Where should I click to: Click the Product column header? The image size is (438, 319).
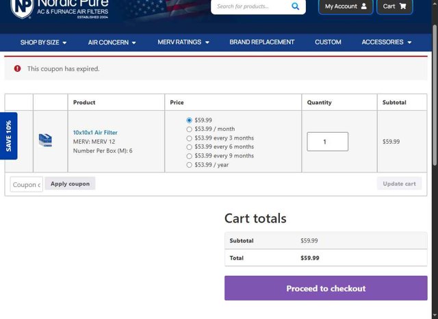(x=84, y=102)
